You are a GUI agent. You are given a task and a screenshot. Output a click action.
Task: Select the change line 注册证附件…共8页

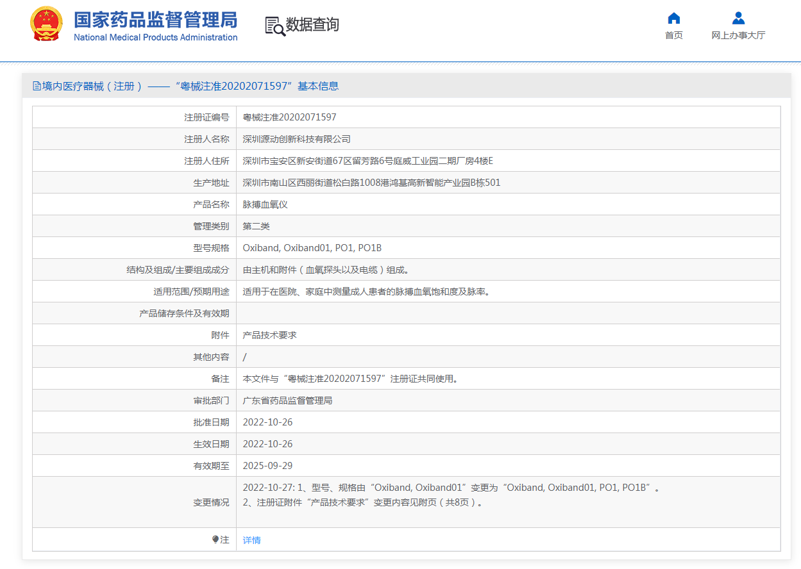coord(362,502)
